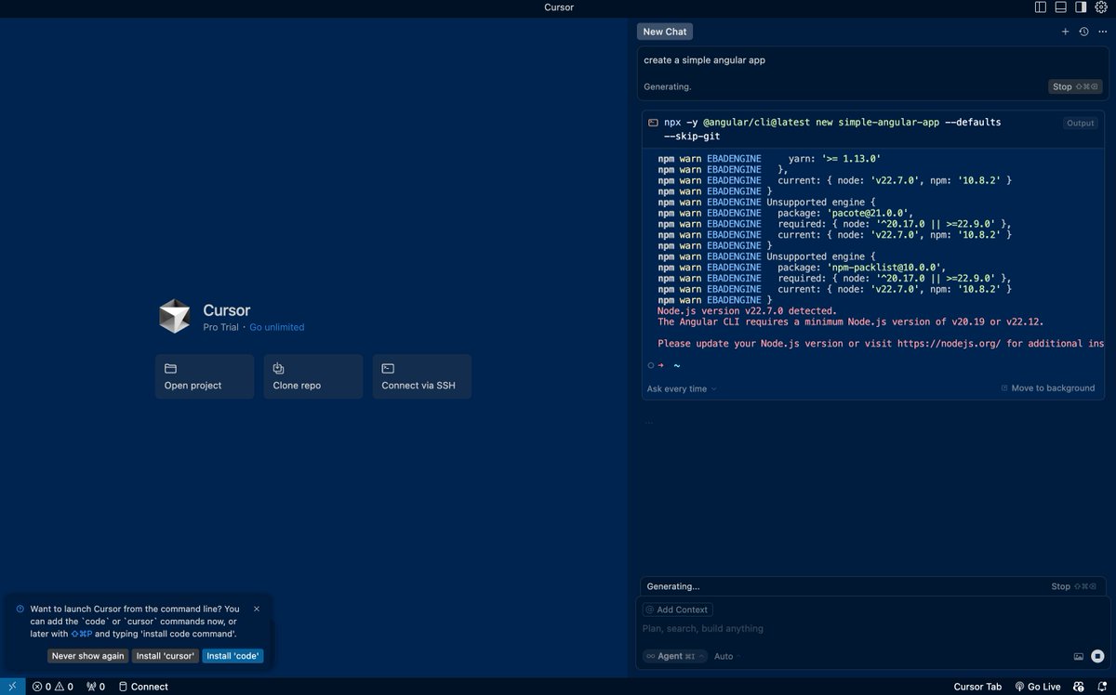Start a new chat with plus icon

pos(1066,32)
